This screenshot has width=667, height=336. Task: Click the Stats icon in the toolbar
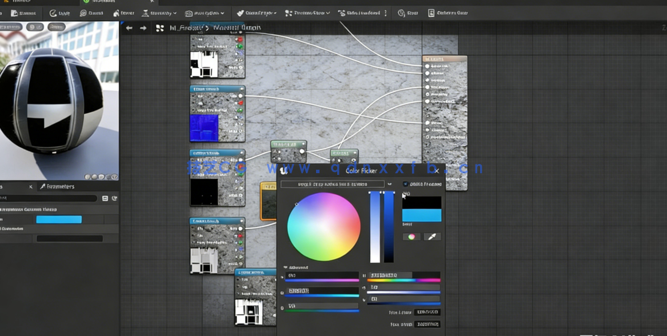[x=406, y=13]
